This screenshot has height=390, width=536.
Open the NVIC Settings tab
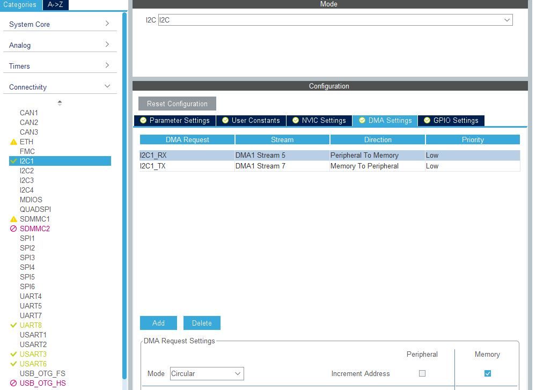click(320, 120)
